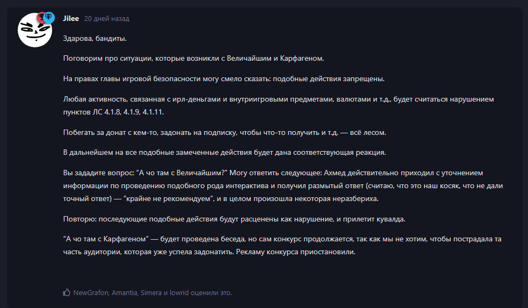Click the quoted phrase 'крайне не рекомендуем'

169,198
